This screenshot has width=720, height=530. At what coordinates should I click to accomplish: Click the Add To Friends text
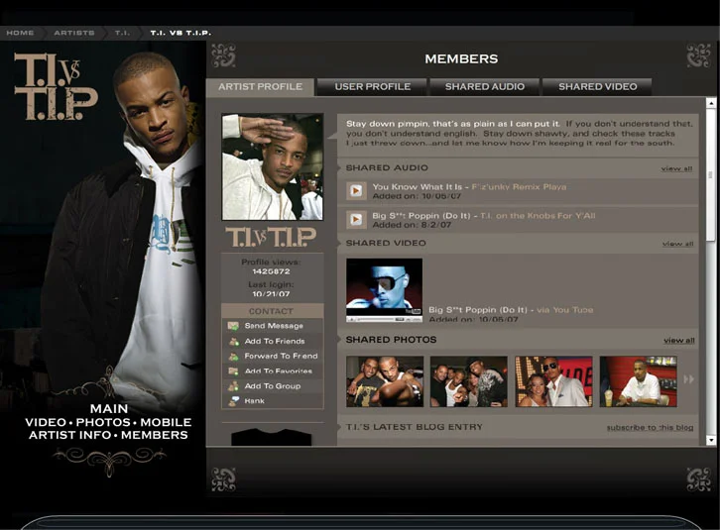point(275,341)
